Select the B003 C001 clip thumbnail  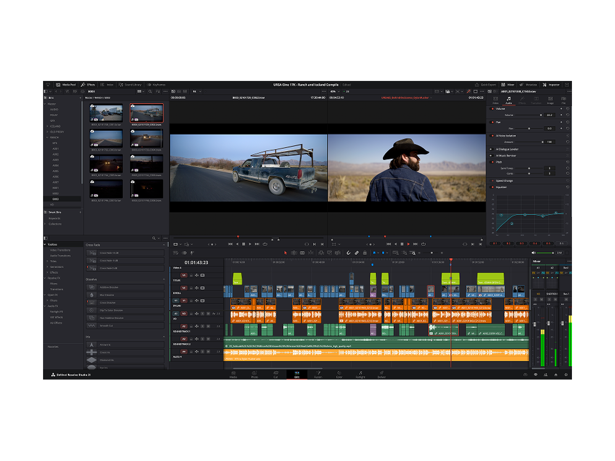(x=106, y=113)
